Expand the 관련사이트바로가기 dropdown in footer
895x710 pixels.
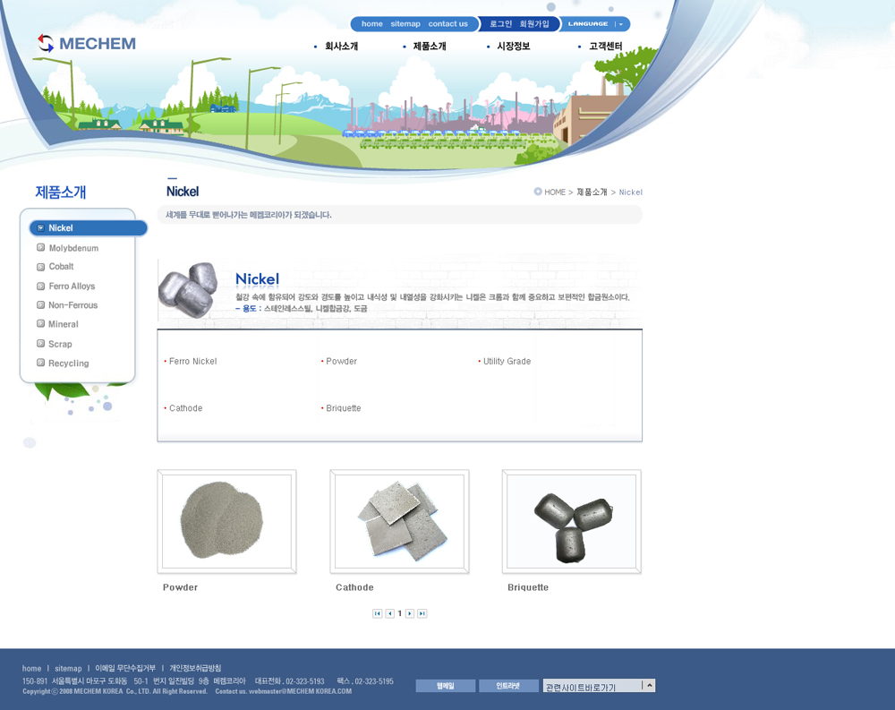(x=649, y=686)
